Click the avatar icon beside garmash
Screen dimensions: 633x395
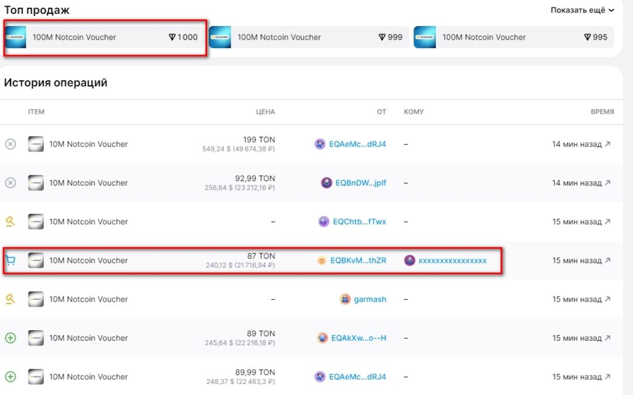point(345,299)
